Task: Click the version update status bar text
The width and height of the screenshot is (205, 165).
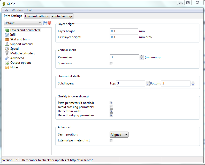Action: 48,160
